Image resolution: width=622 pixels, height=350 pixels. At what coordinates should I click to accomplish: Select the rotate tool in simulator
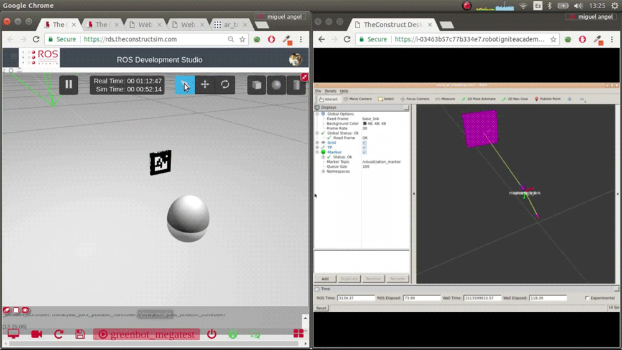[x=225, y=85]
